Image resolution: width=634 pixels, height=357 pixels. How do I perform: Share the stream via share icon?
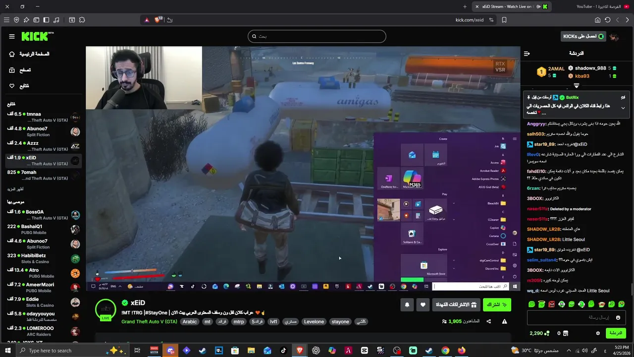(x=489, y=321)
